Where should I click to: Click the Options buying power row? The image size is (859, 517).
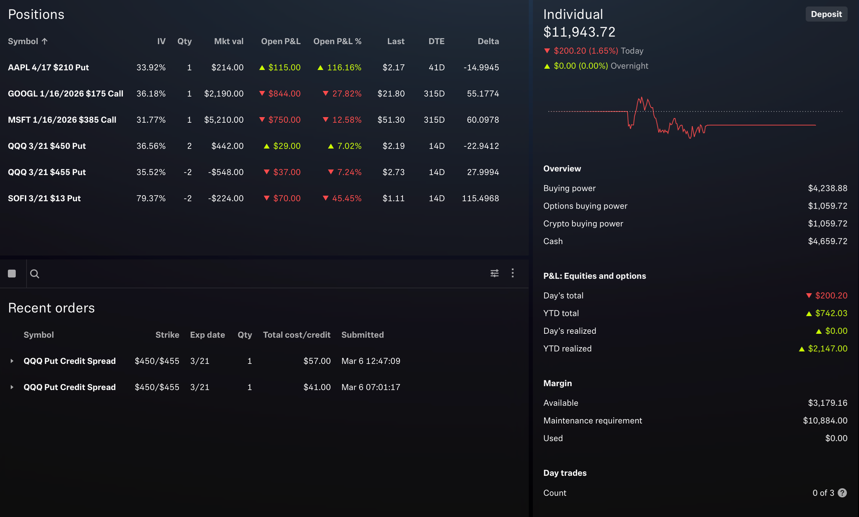(x=695, y=206)
